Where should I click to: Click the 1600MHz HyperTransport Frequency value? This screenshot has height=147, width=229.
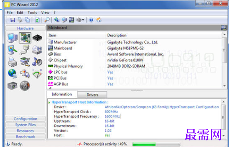point(112,116)
